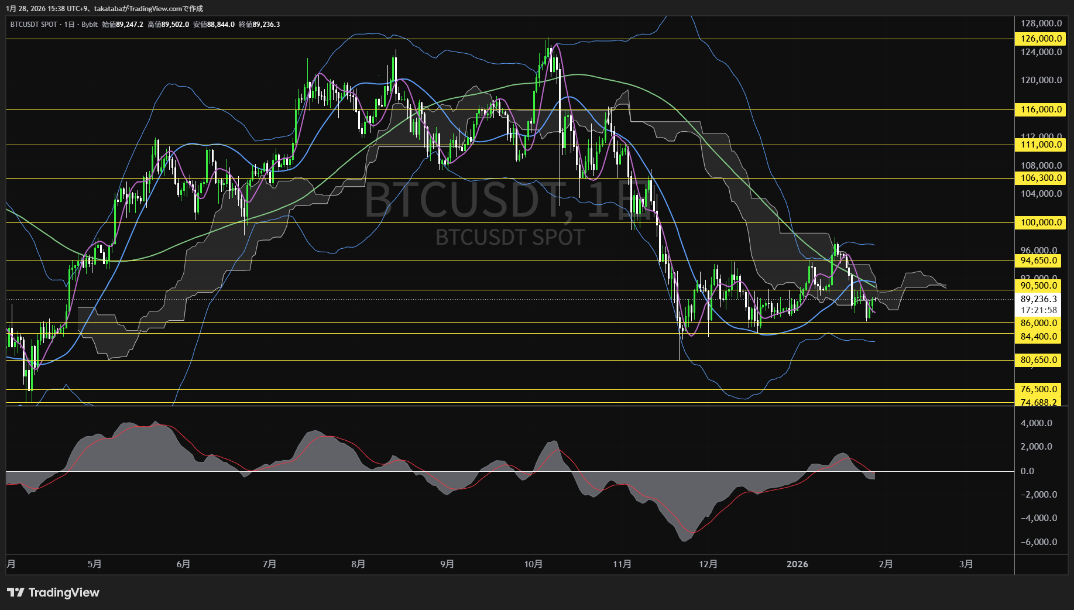Click the 7月 marker on time axis
The image size is (1074, 610).
tap(269, 564)
